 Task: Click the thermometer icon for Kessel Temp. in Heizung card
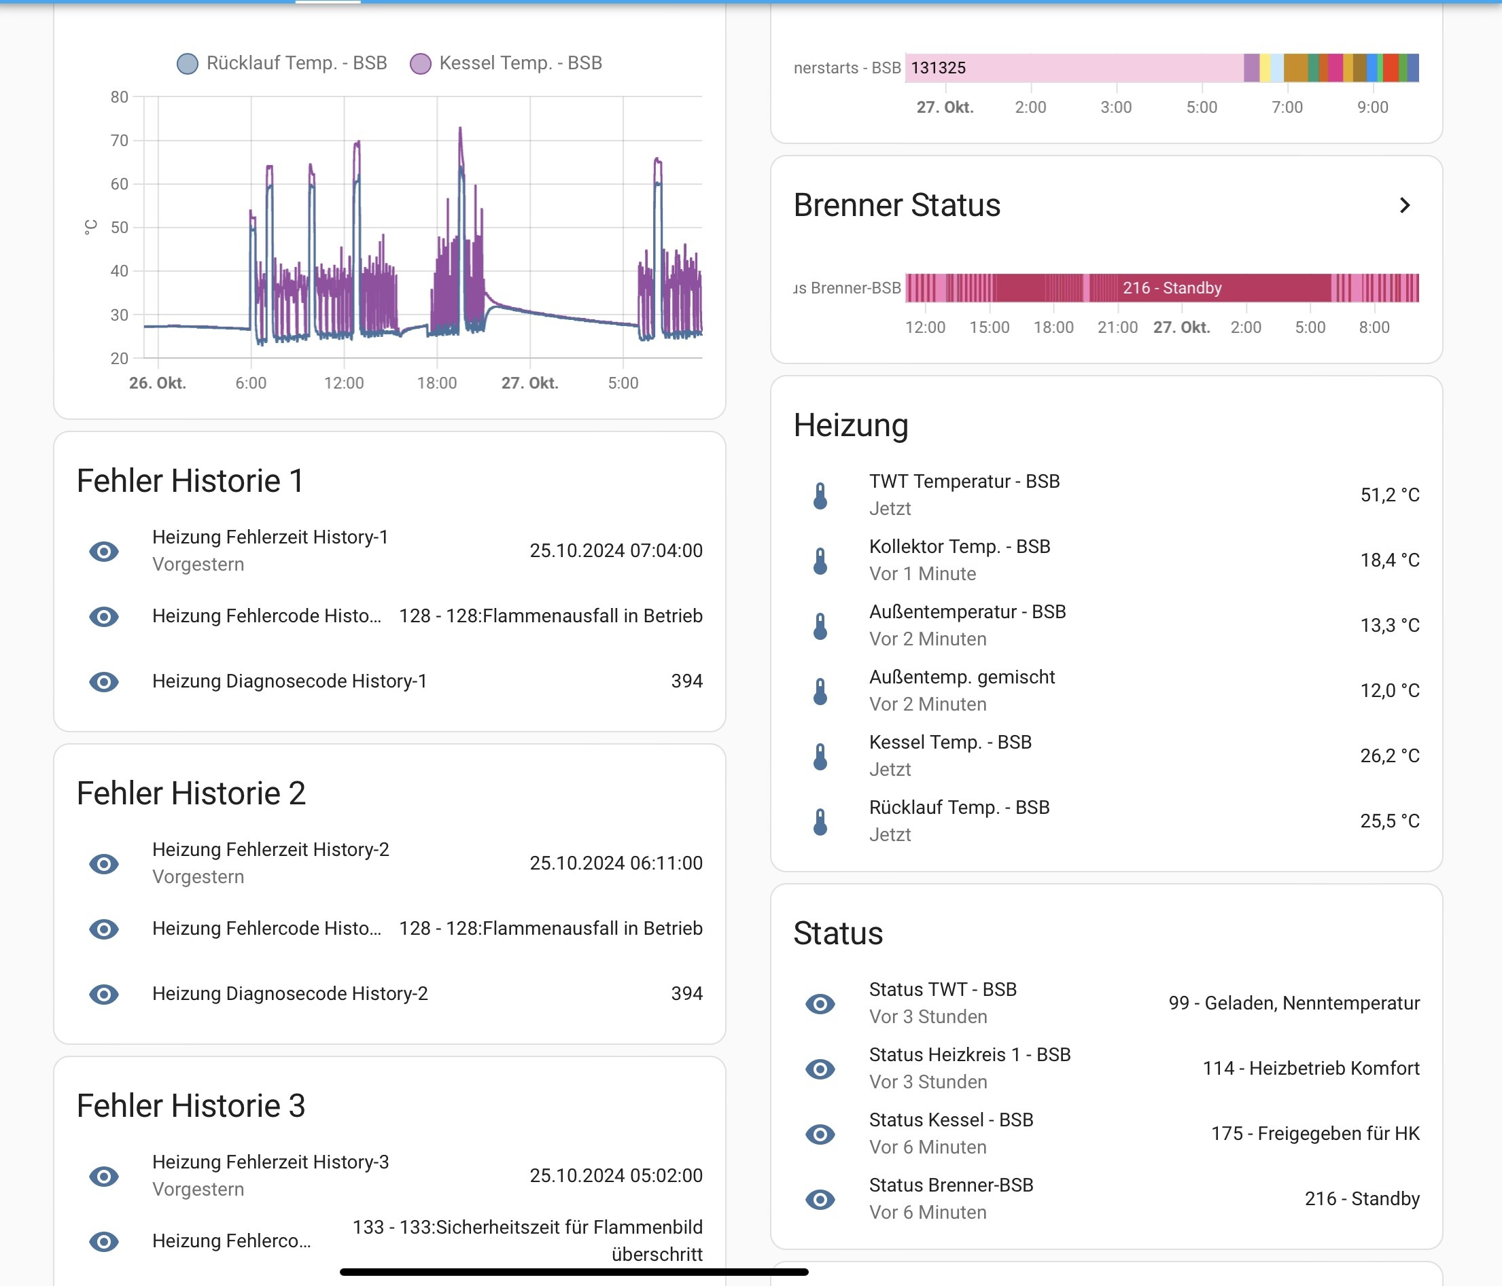click(820, 756)
